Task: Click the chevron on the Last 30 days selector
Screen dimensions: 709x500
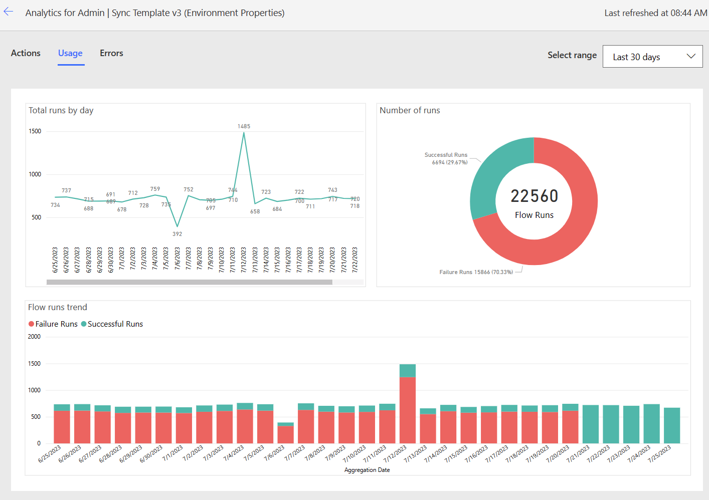Action: (691, 56)
